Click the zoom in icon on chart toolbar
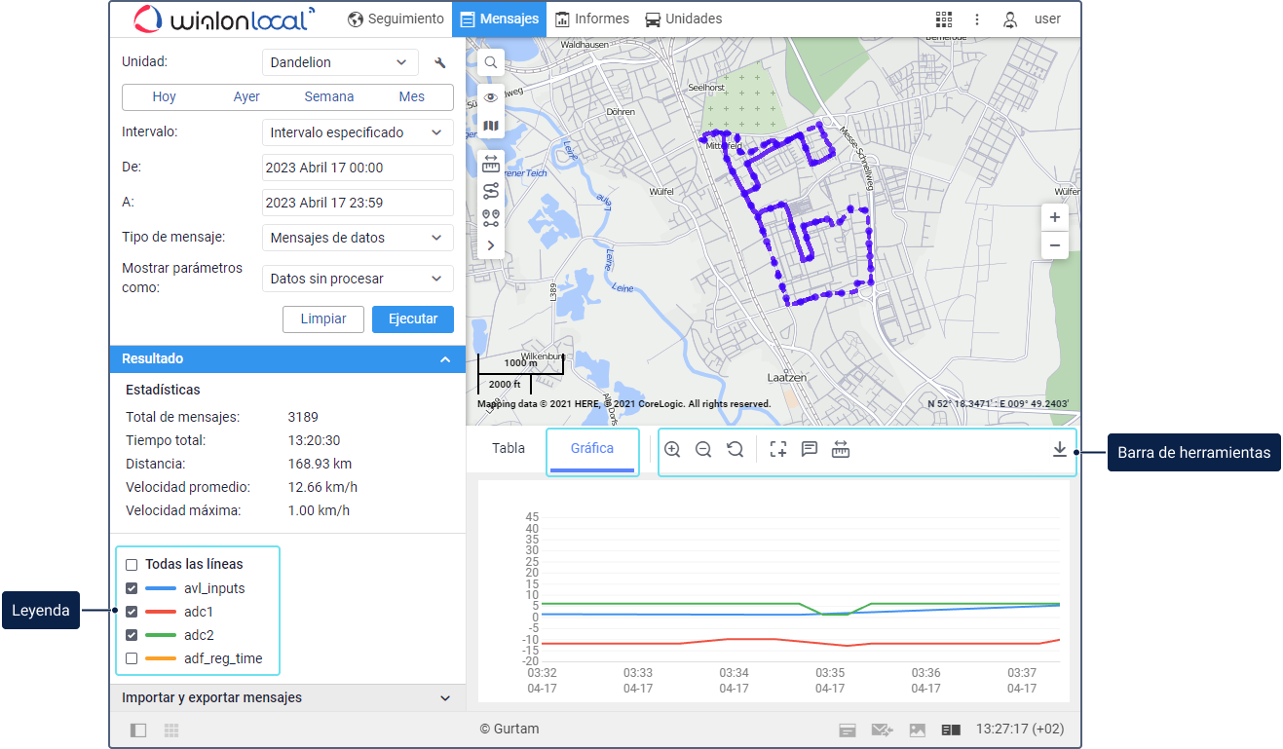Viewport: 1283px width, 749px height. [672, 449]
